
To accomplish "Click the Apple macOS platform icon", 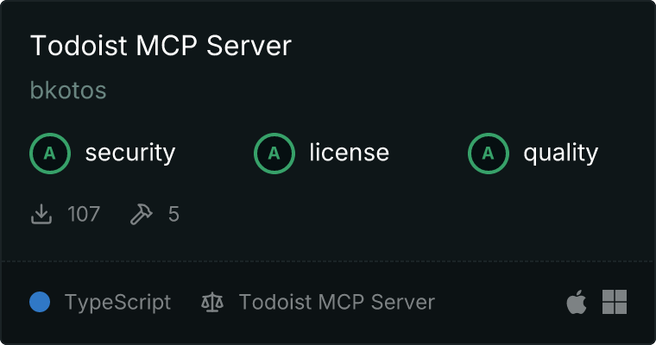I will (577, 302).
